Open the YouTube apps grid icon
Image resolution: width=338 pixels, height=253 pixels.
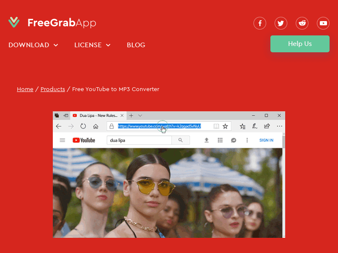click(220, 140)
